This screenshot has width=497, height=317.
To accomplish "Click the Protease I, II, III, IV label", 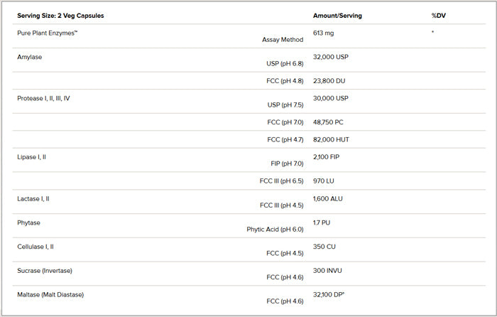I will pos(43,98).
